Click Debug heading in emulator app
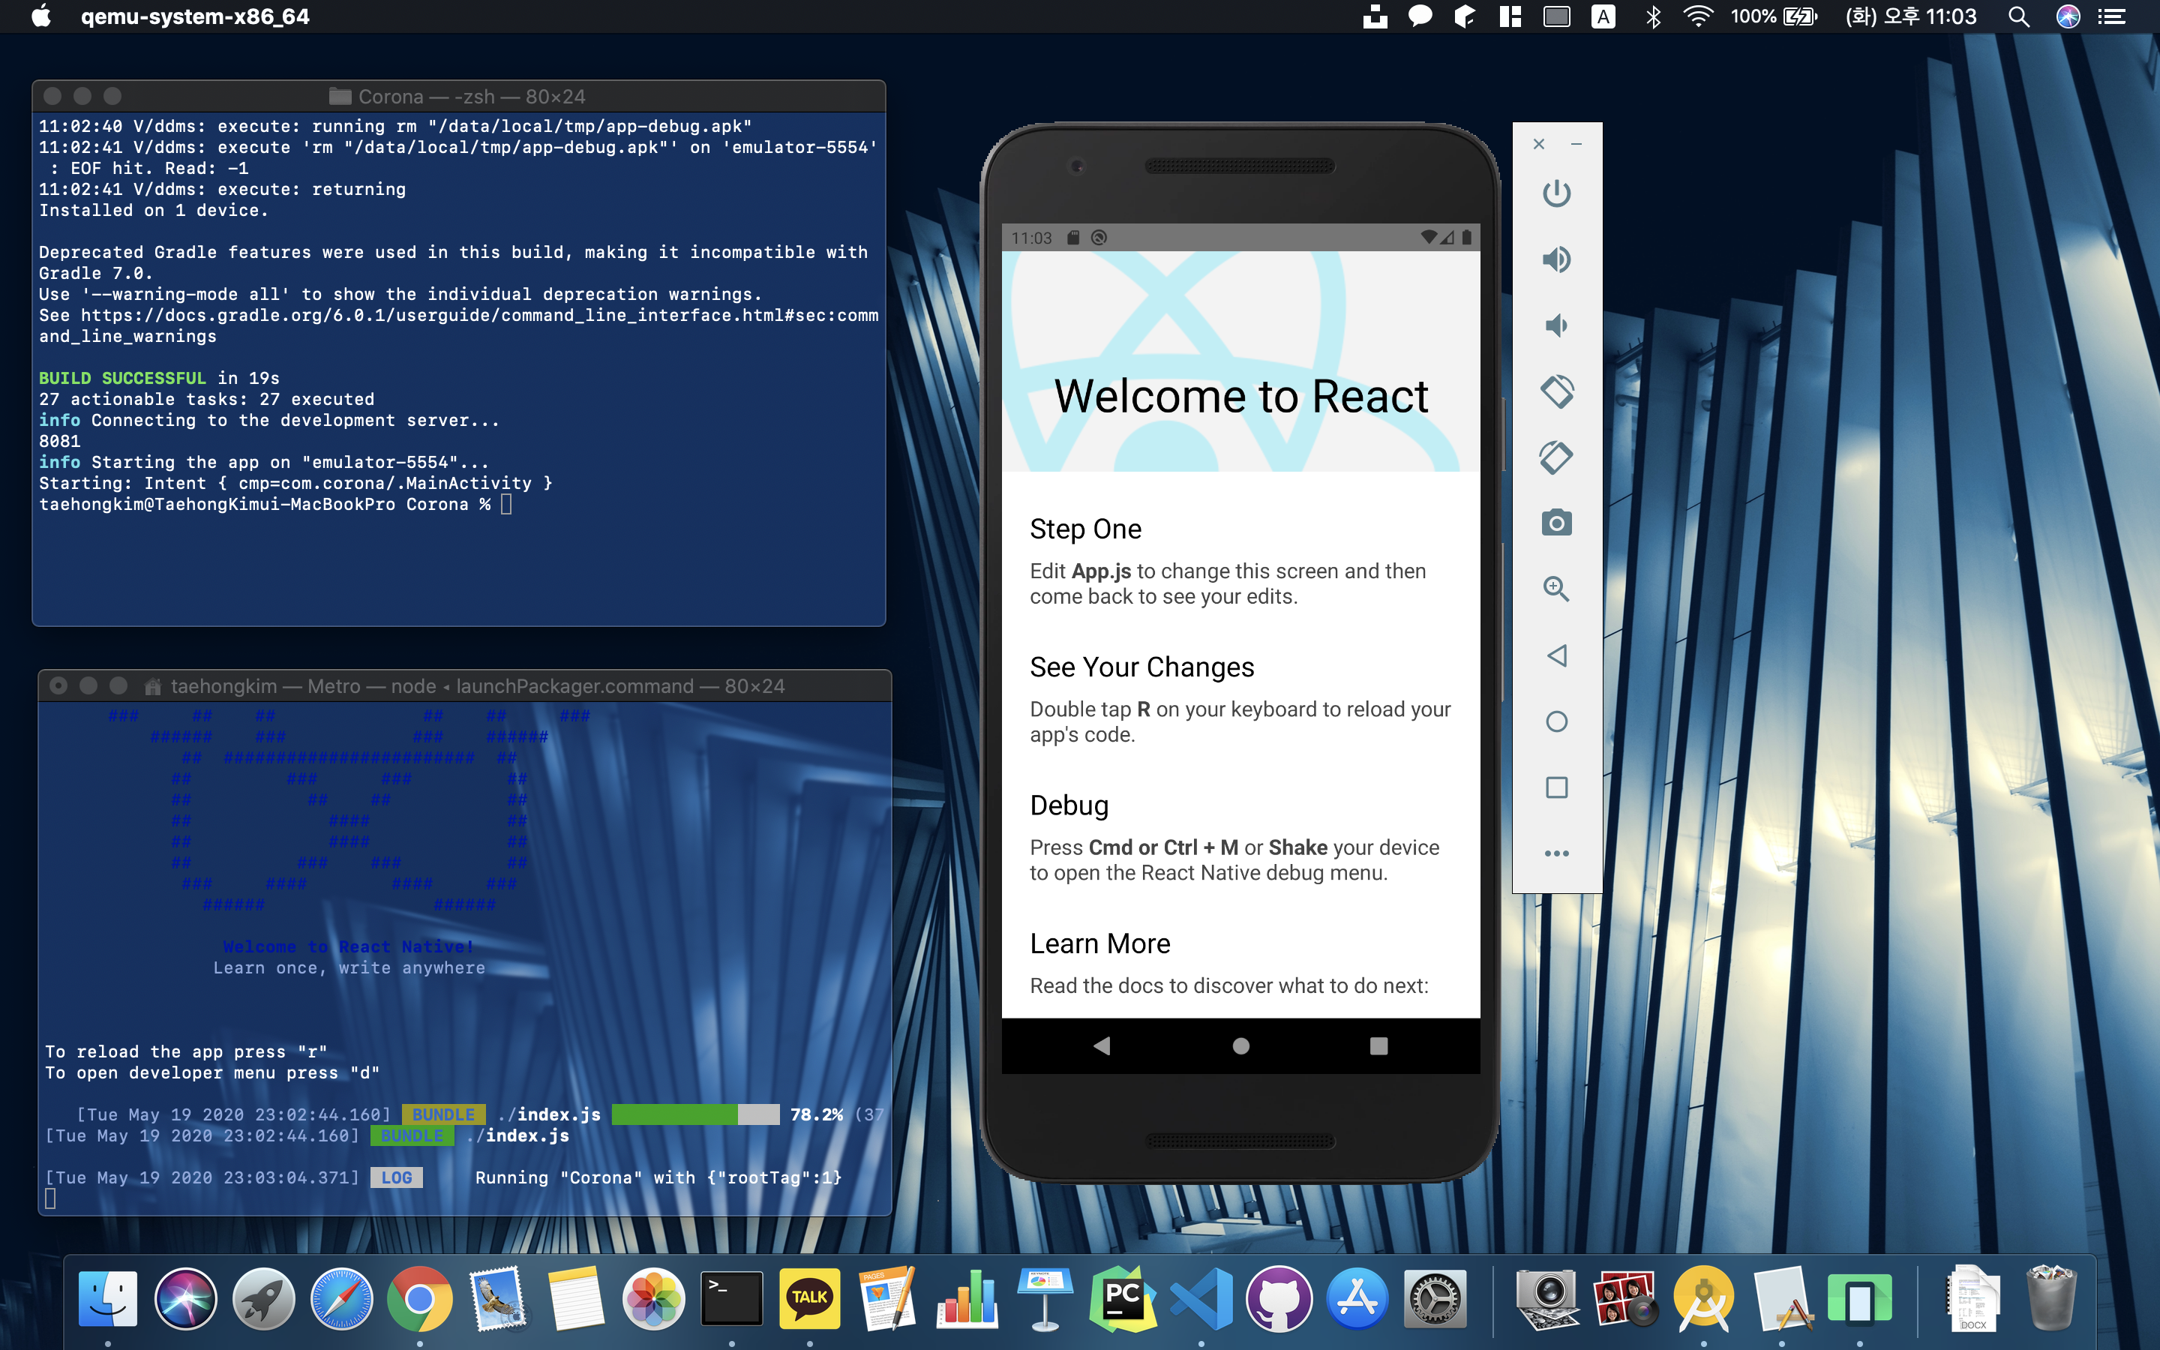This screenshot has height=1350, width=2160. coord(1069,806)
